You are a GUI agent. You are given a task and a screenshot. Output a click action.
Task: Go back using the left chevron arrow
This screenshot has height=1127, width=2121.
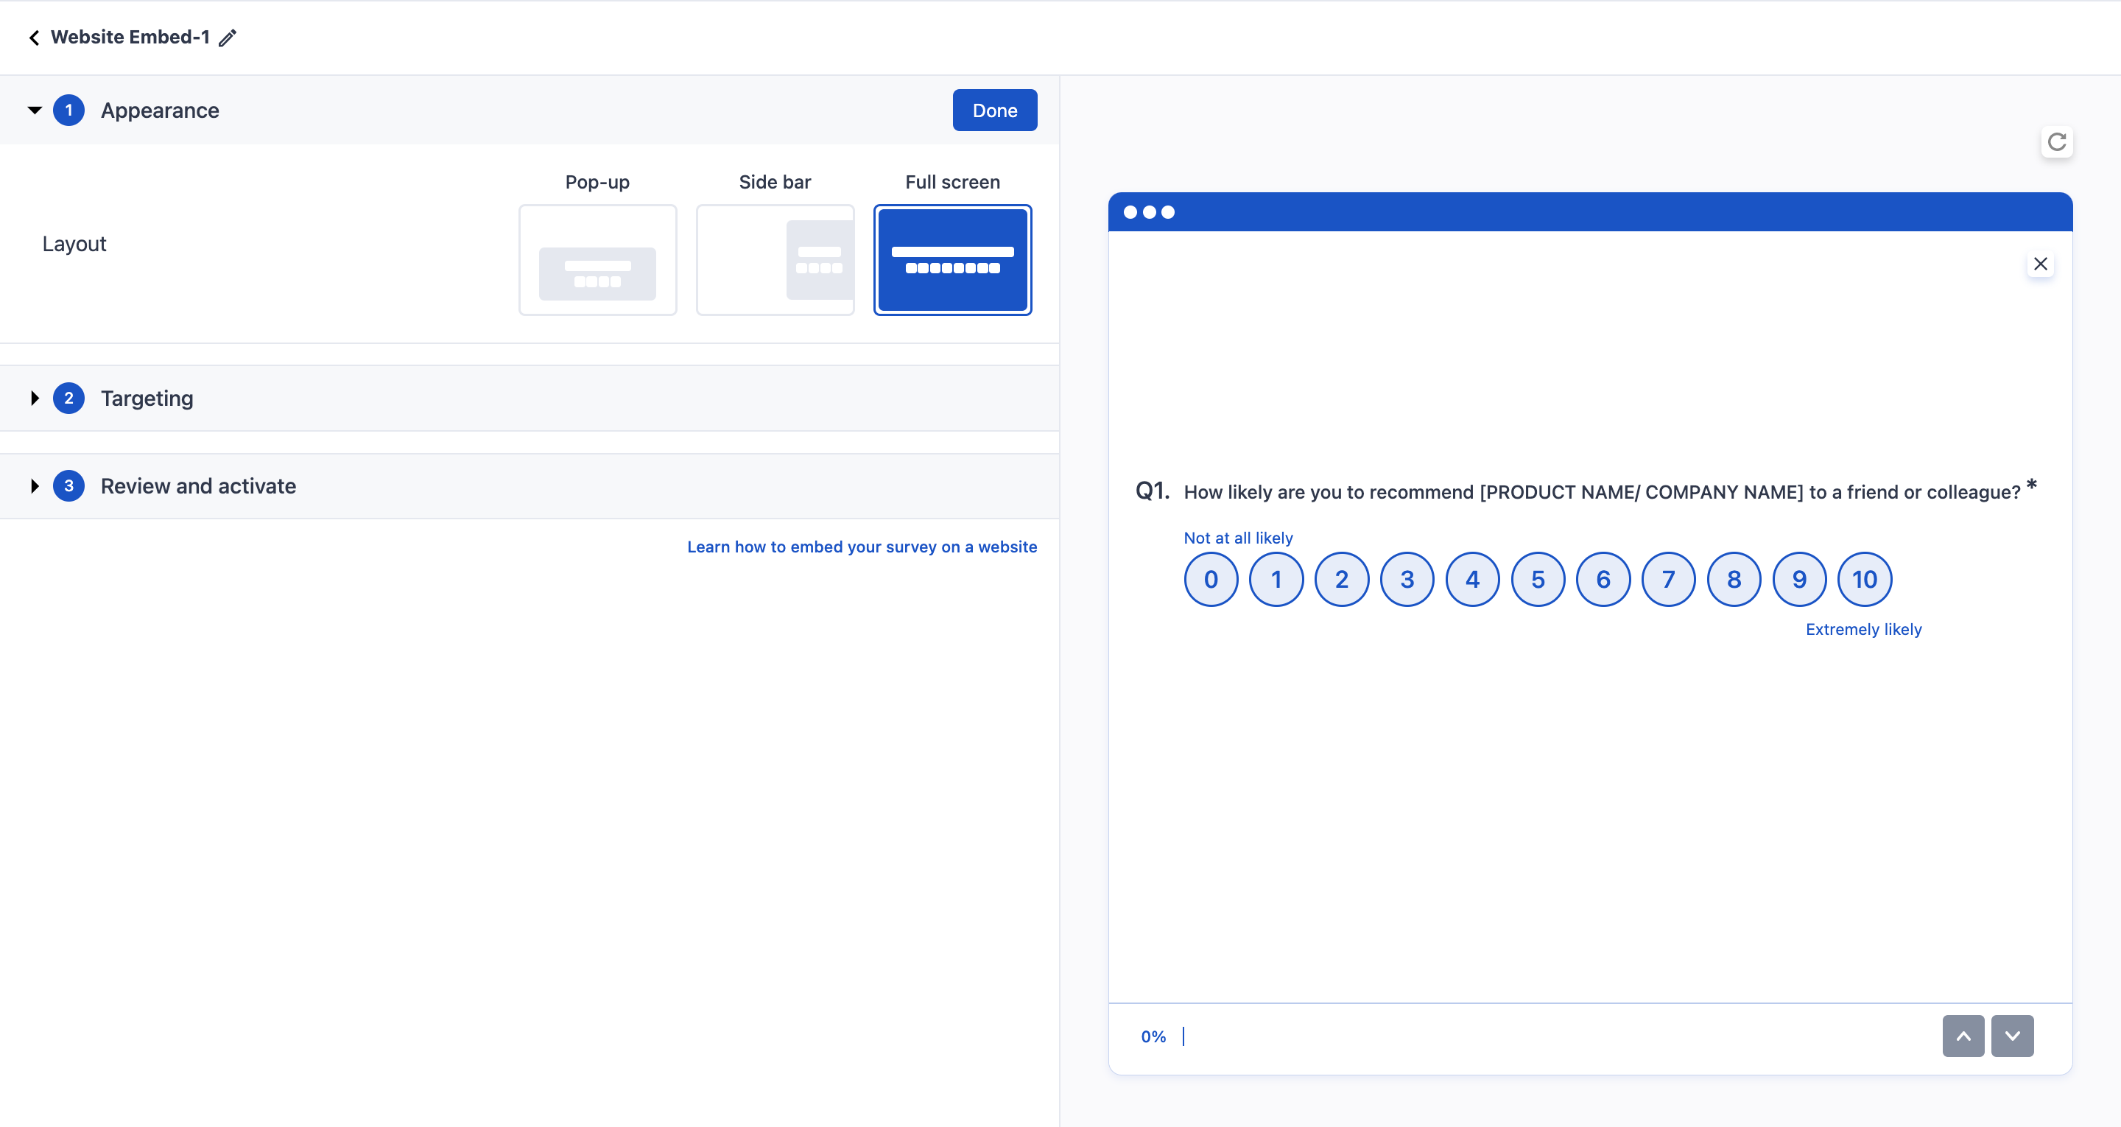pos(34,37)
